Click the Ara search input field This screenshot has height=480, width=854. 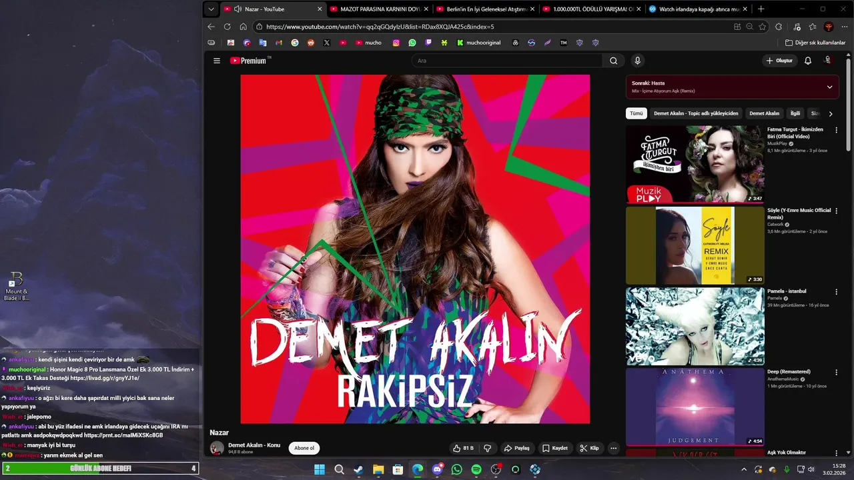(x=507, y=61)
